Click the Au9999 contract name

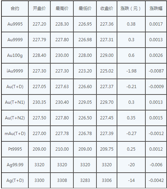coord(15,40)
